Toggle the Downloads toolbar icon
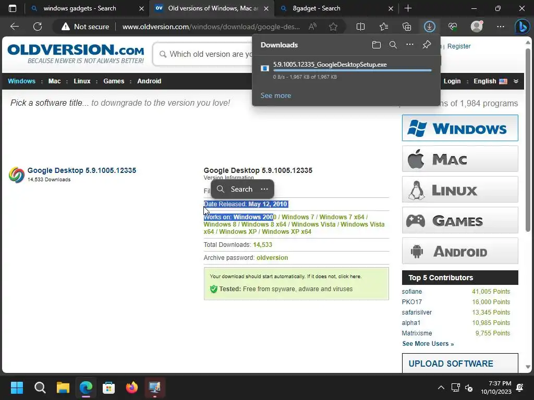The width and height of the screenshot is (534, 400). (x=430, y=27)
